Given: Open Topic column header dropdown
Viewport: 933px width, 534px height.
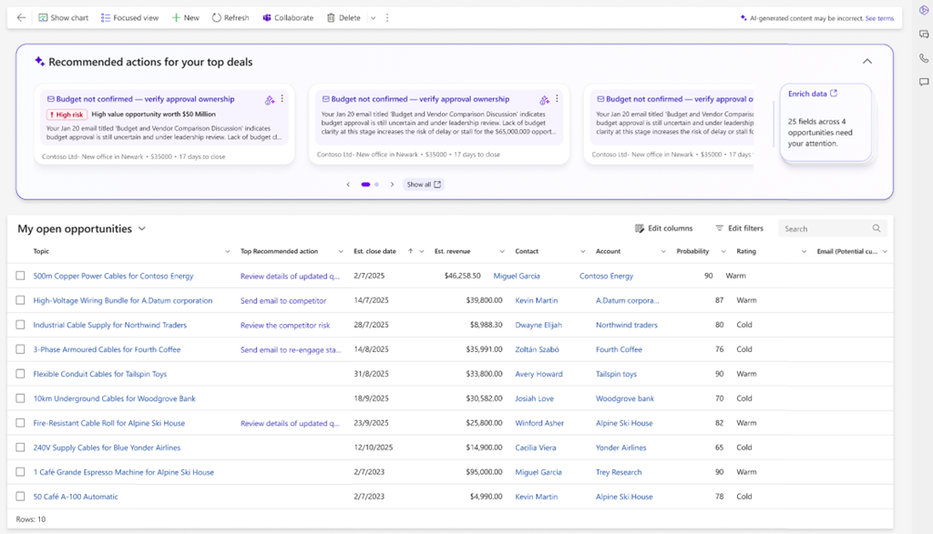Looking at the screenshot, I should pyautogui.click(x=227, y=252).
